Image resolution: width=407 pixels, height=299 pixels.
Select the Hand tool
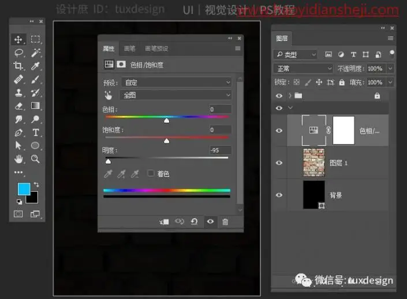pos(18,159)
